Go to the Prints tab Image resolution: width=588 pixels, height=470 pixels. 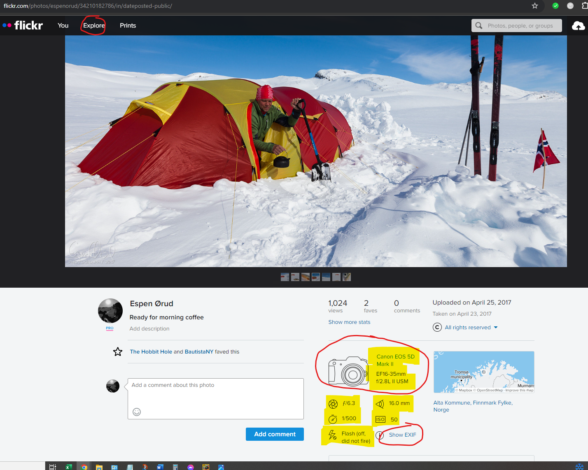click(x=128, y=26)
